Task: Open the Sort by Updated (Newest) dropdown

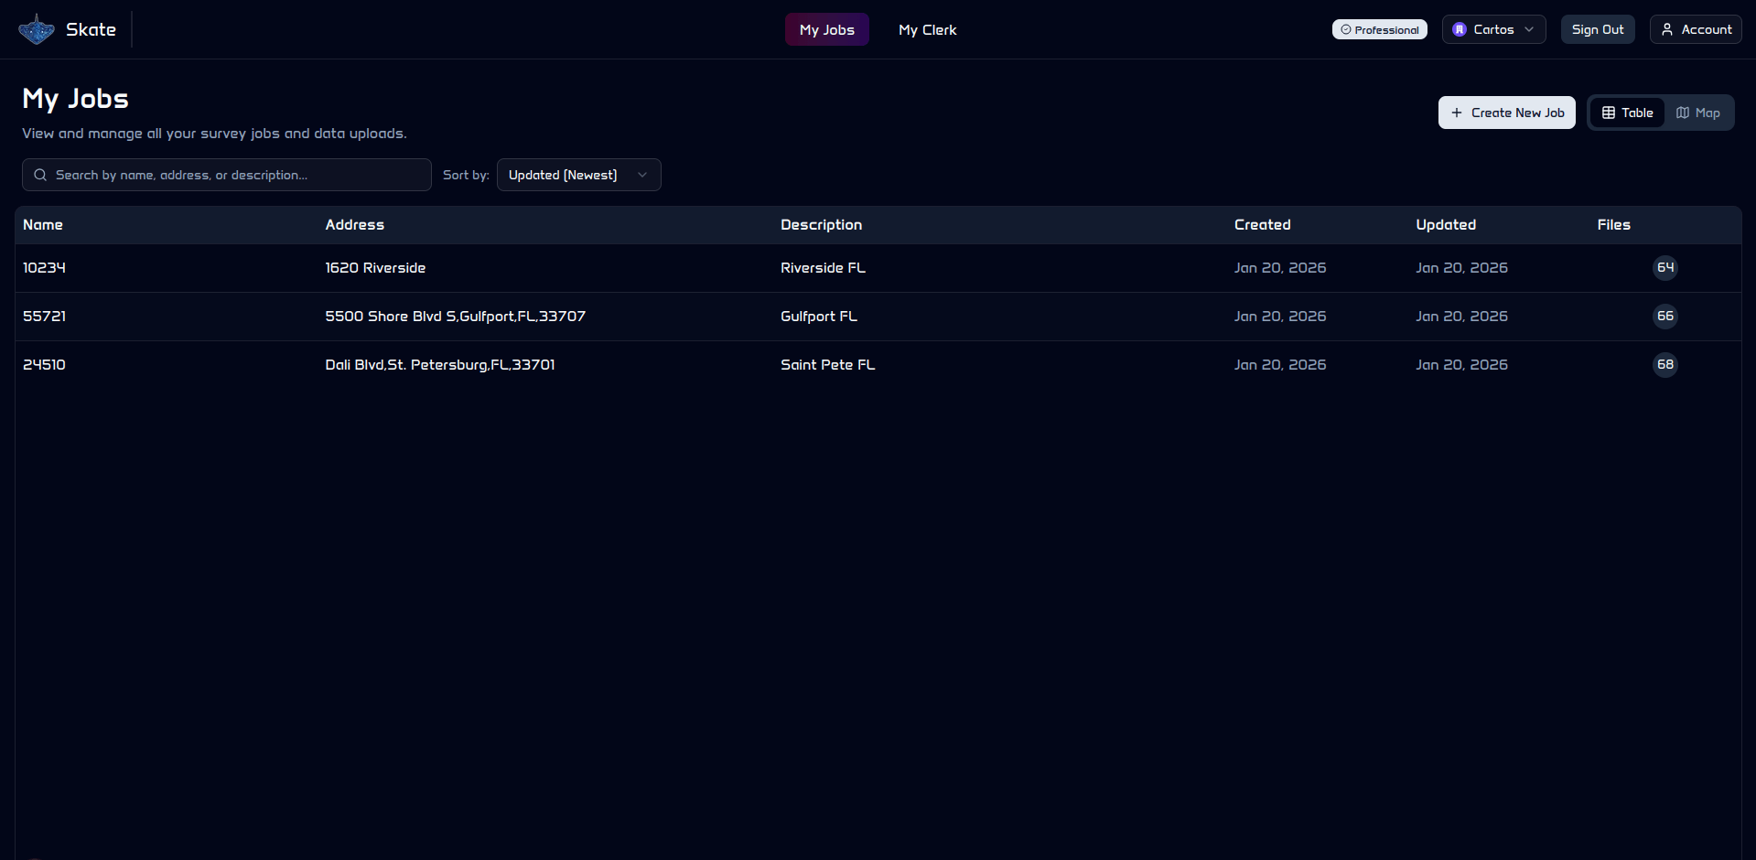Action: coord(578,175)
